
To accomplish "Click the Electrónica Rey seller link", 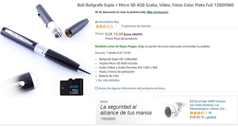I will [109, 22].
